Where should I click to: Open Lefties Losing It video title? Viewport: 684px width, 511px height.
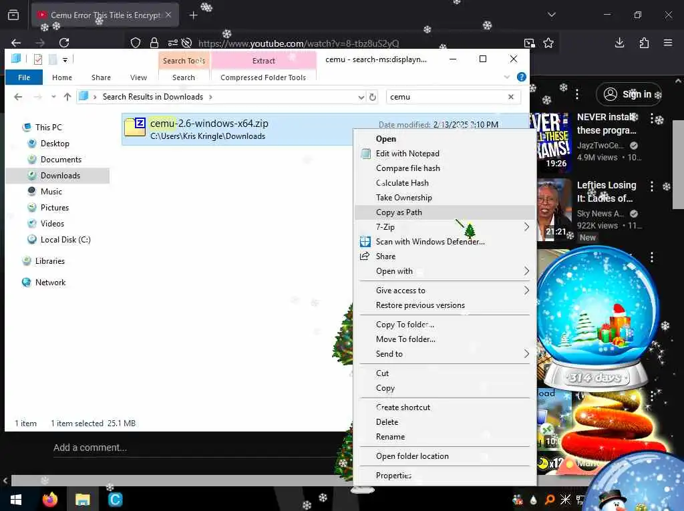pyautogui.click(x=607, y=192)
